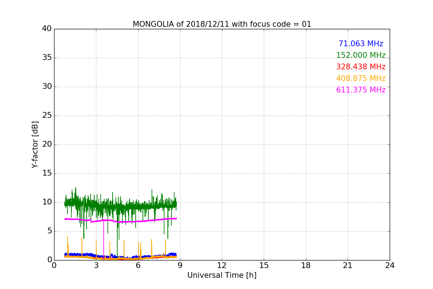The width and height of the screenshot is (433, 289).
Task: Click the 9 tick on the Universal Time axis
Action: (x=180, y=266)
